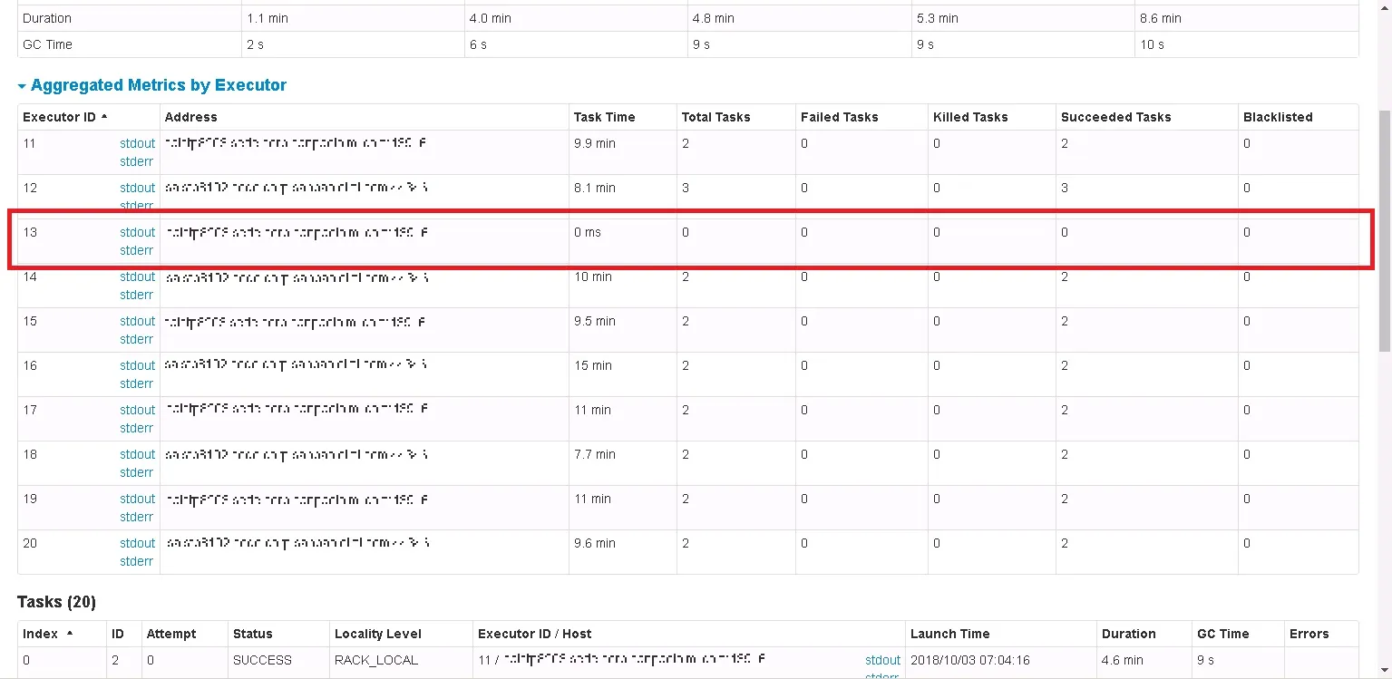Sort executors by Failed Tasks
The height and width of the screenshot is (679, 1392).
coord(839,117)
